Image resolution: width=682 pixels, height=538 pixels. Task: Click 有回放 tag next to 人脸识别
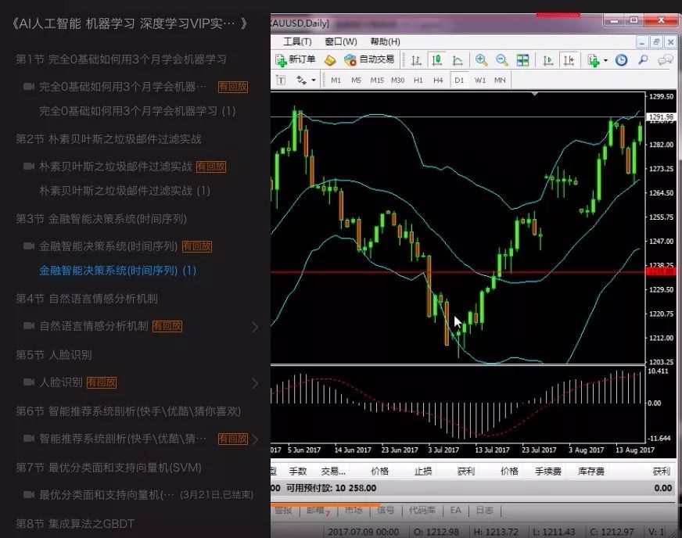pyautogui.click(x=102, y=382)
